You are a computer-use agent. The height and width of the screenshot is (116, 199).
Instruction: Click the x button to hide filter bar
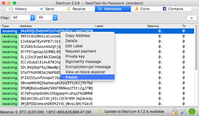tap(192, 18)
